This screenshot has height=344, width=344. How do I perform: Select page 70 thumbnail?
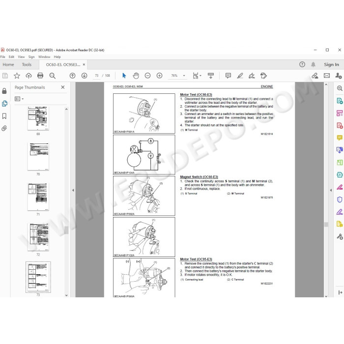[38, 156]
